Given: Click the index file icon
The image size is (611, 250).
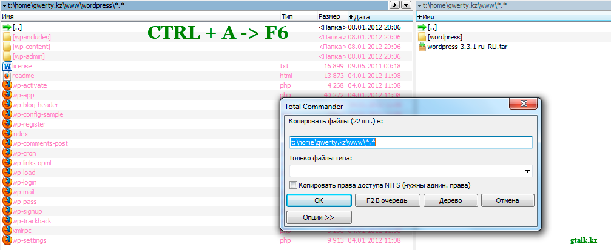Looking at the screenshot, I should 7,134.
